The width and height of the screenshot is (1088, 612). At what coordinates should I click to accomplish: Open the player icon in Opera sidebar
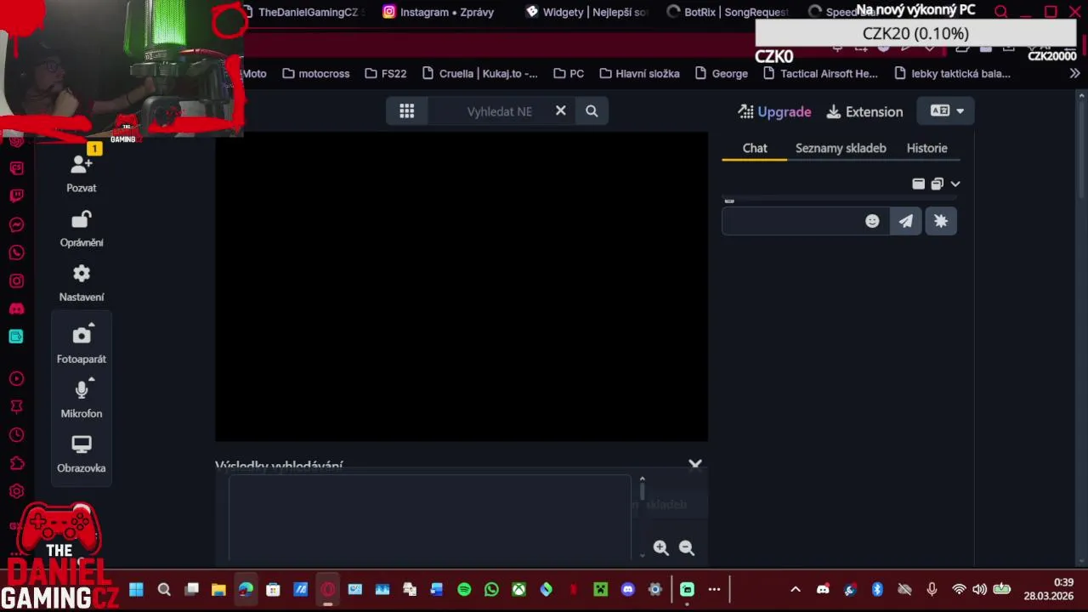coord(16,378)
